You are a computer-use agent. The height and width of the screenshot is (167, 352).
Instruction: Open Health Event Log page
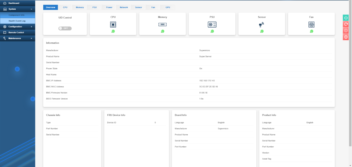pyautogui.click(x=17, y=21)
